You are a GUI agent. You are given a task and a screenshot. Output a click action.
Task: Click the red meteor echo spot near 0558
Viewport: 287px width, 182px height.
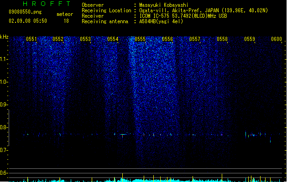(222, 135)
